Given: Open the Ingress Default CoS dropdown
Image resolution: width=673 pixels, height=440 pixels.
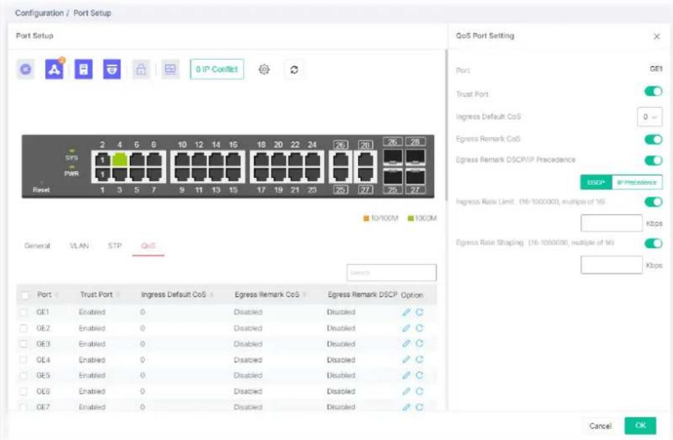Looking at the screenshot, I should (x=650, y=116).
